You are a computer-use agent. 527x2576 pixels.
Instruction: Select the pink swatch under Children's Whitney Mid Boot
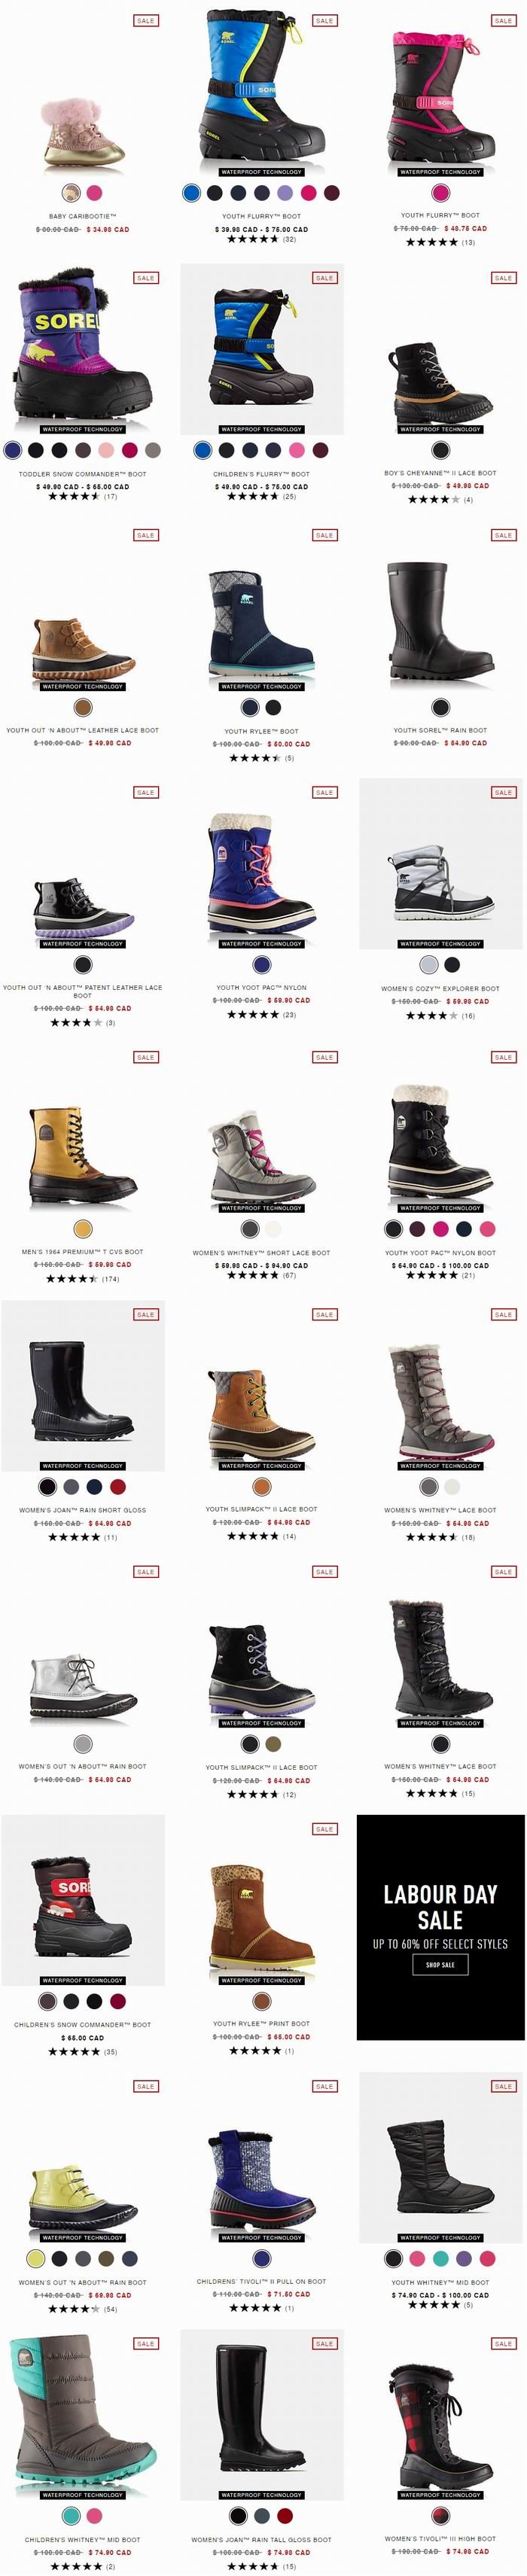94,2516
